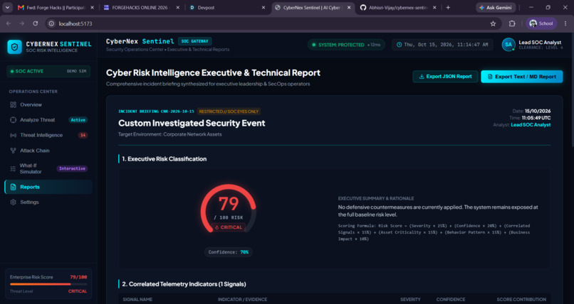The image size is (574, 304).
Task: Switch to the FORGEHACKS ONLINE 2026 tab
Action: coord(141,7)
